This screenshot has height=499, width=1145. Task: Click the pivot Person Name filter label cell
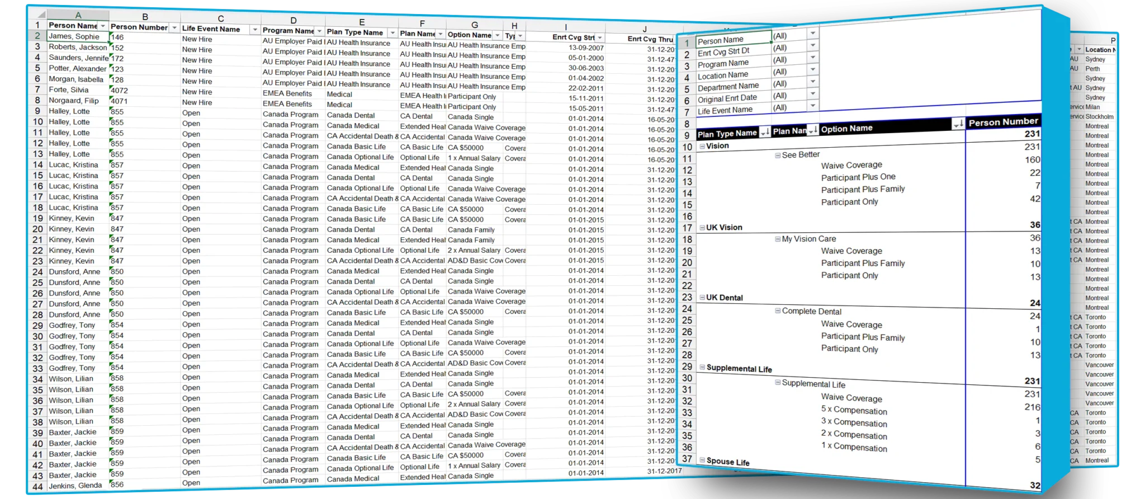[x=732, y=40]
